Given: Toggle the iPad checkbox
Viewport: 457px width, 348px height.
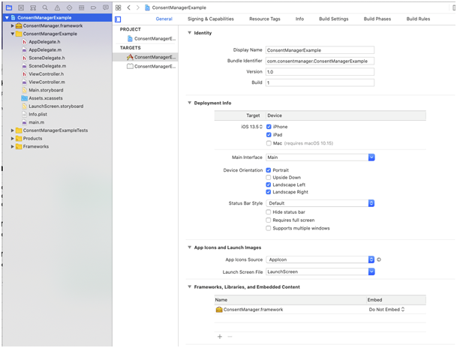Looking at the screenshot, I should tap(269, 135).
